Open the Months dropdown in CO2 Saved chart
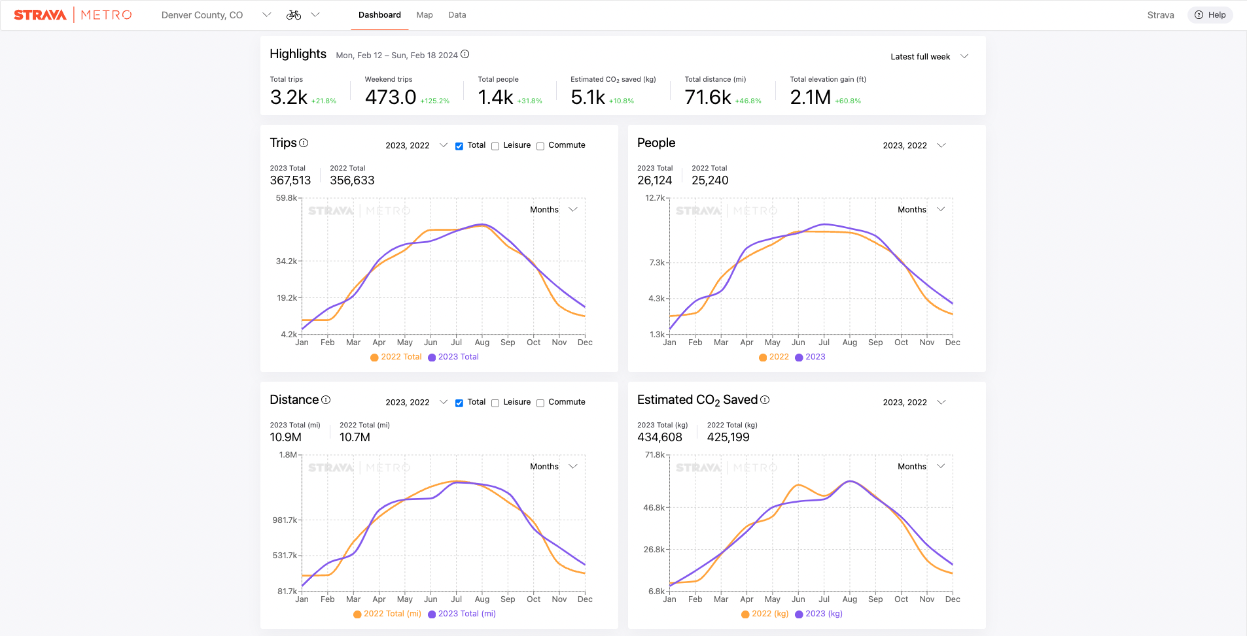This screenshot has height=636, width=1247. pos(921,466)
